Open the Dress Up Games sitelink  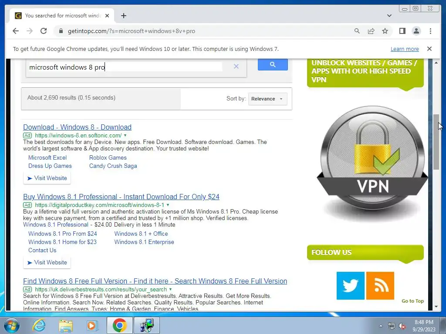50,166
